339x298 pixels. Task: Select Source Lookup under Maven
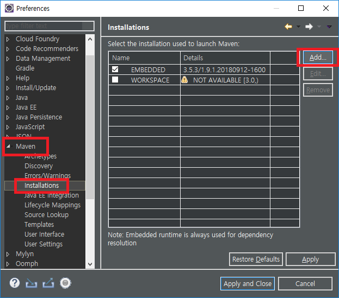click(x=46, y=215)
